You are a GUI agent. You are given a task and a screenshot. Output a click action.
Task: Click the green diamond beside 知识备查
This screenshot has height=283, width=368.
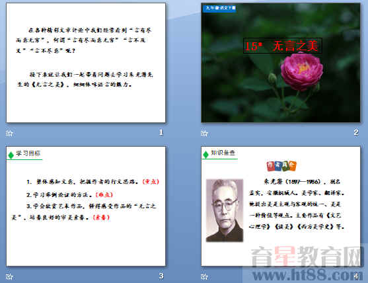(206, 155)
